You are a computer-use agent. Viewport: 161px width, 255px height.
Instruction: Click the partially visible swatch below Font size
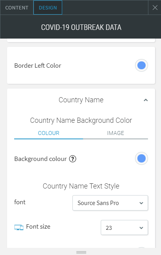(141, 248)
